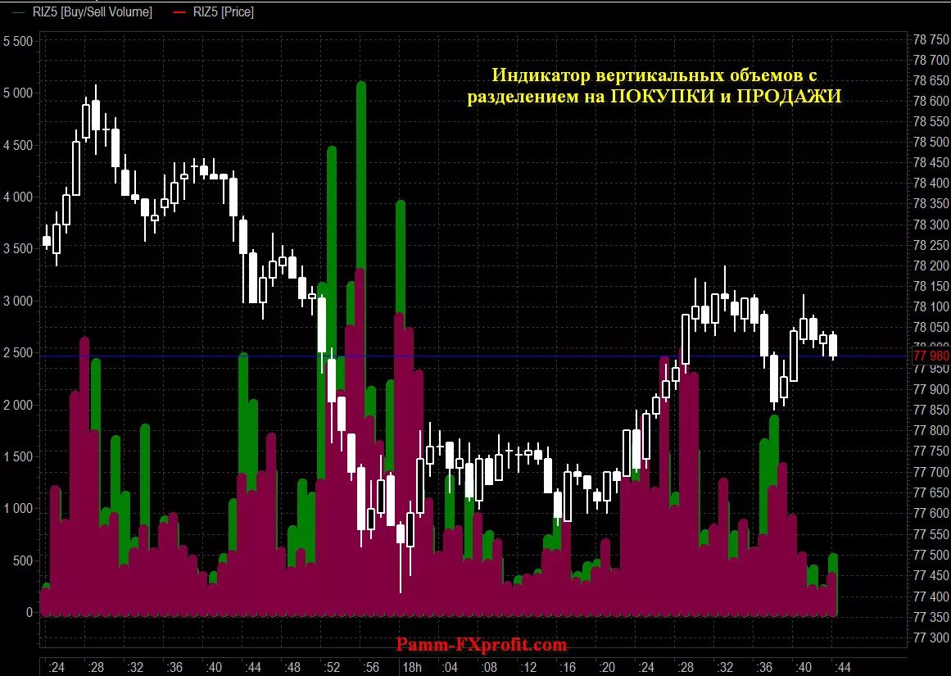
Task: Click the 18h time axis label
Action: (x=412, y=668)
